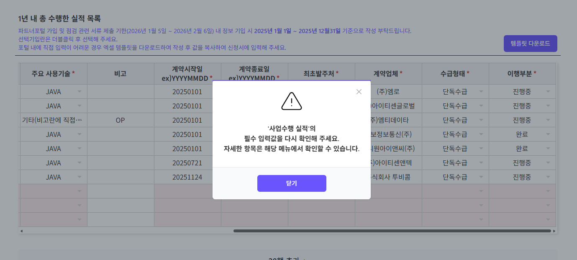Click the horizontal scrollbar thumb under table
Viewport: 577px width, 260px height.
coord(392,231)
